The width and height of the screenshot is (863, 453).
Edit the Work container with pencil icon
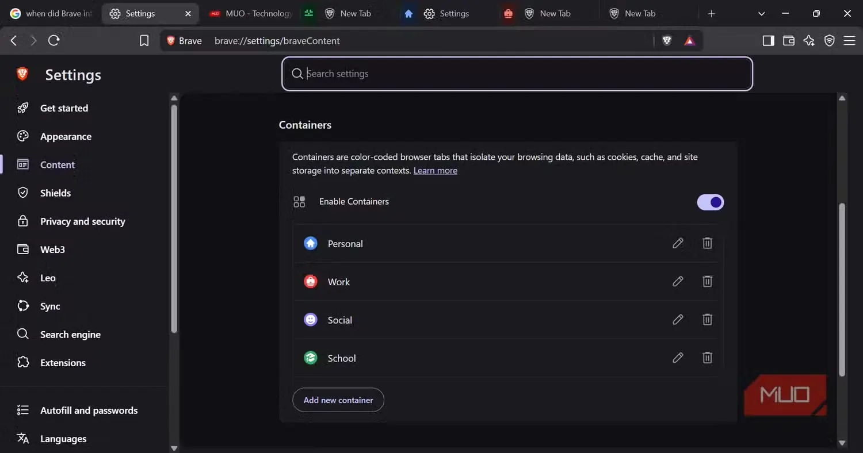[x=678, y=281]
